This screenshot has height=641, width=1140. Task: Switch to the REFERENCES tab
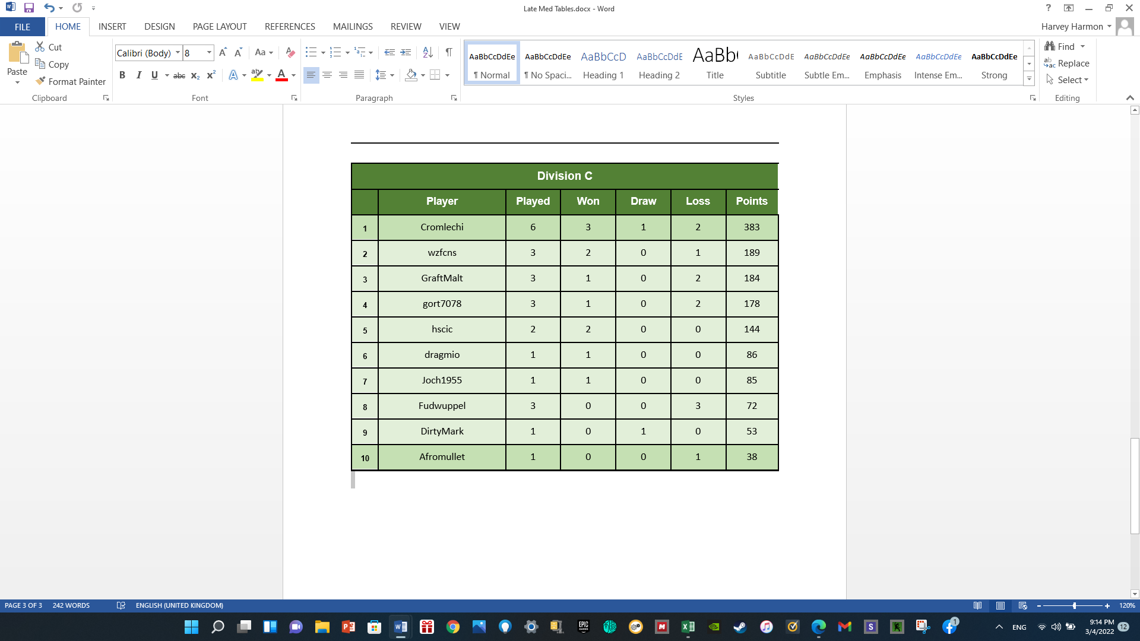290,27
